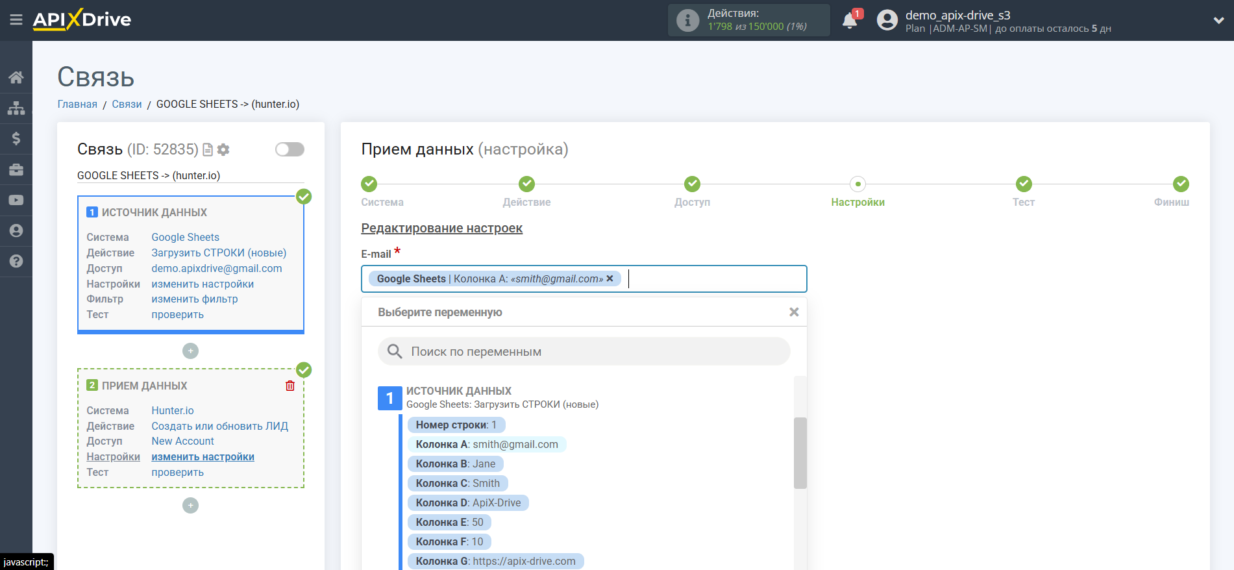Remove the Google Sheets Column A tag
1234x570 pixels.
pos(610,279)
